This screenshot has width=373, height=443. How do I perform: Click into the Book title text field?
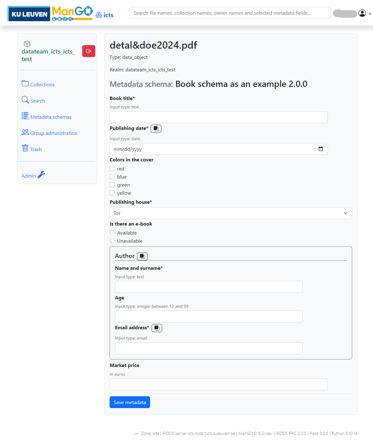pos(219,117)
